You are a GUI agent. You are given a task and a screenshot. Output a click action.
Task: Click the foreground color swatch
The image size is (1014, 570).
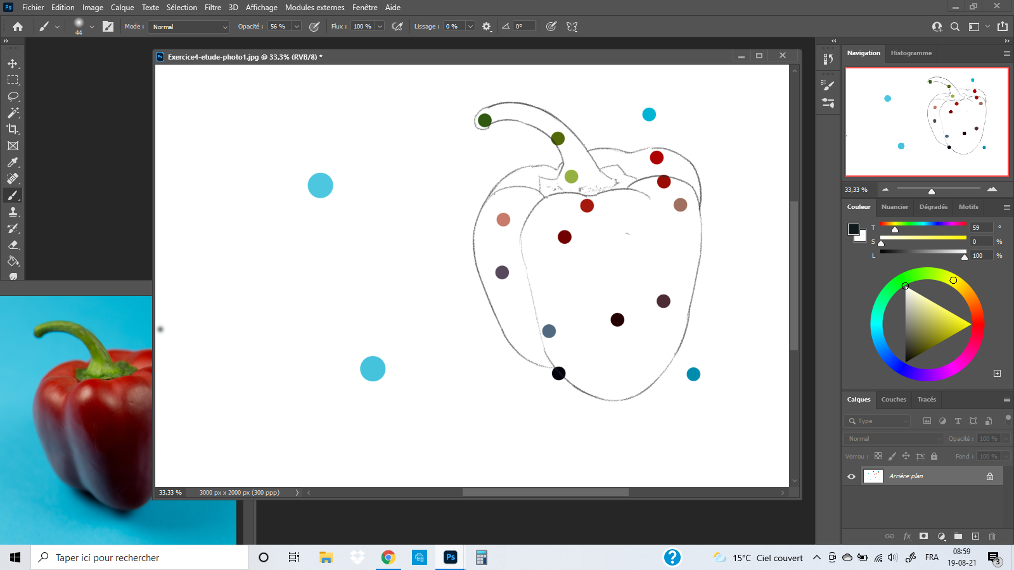(x=853, y=229)
